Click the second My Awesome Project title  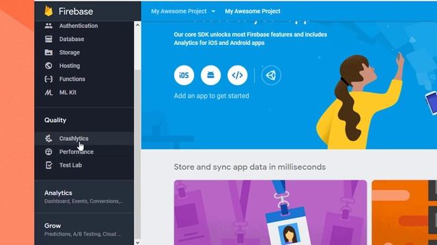coord(253,11)
